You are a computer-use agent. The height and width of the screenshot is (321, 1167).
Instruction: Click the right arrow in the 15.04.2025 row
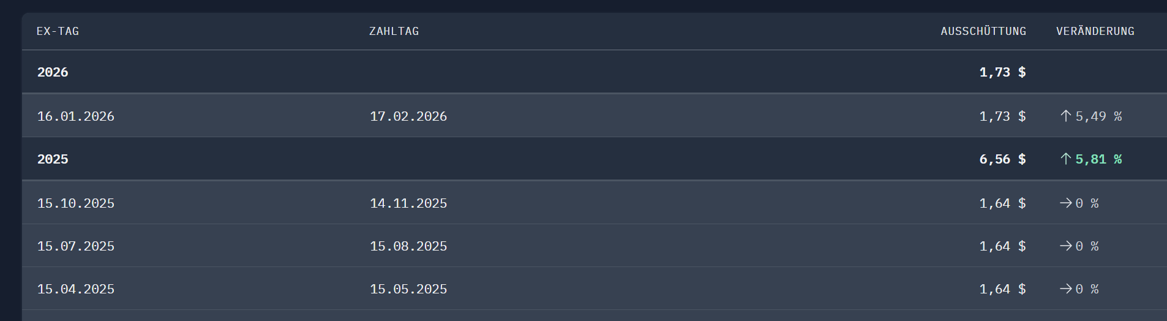coord(1066,289)
